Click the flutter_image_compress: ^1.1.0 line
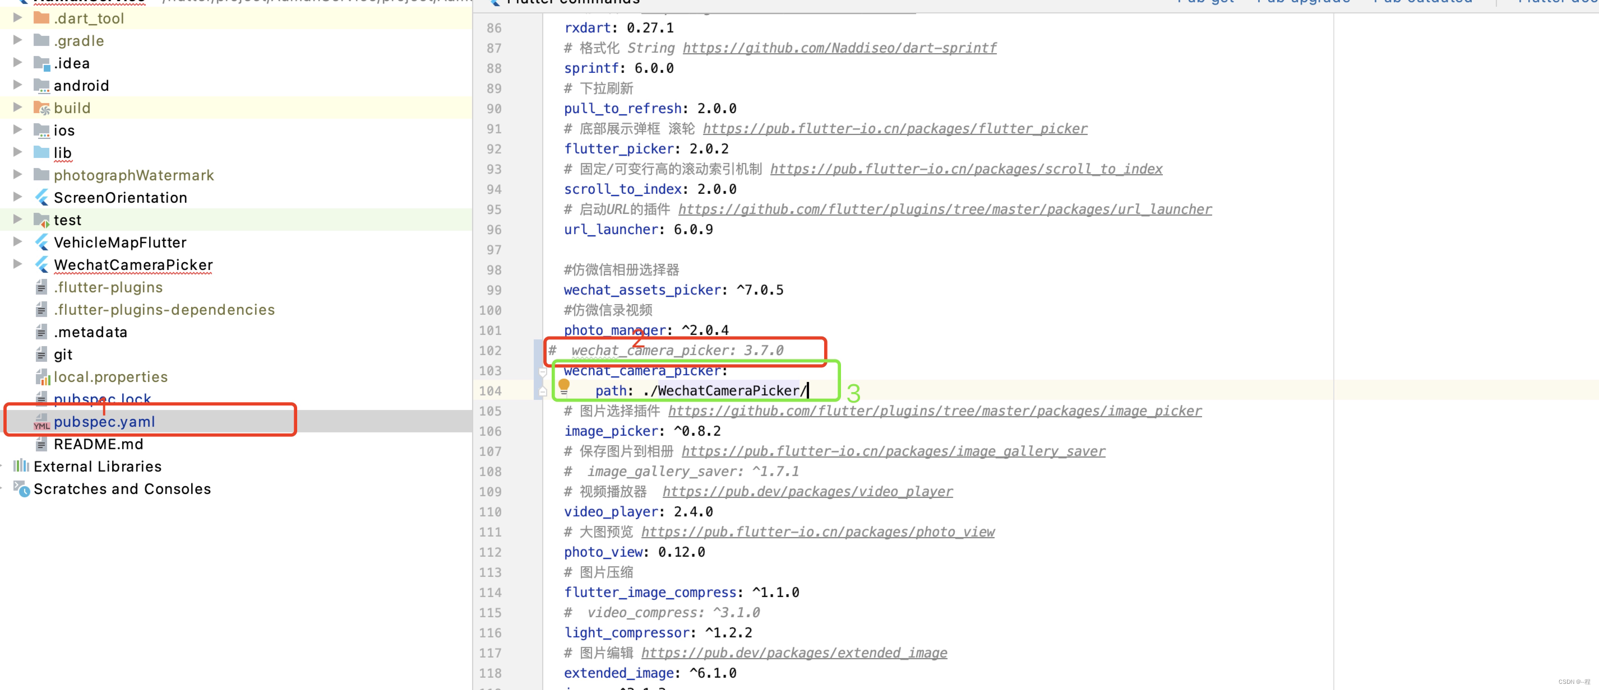Viewport: 1599px width, 690px height. 682,591
